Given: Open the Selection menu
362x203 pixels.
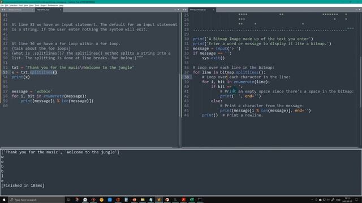Looking at the screenshot, I should click(x=14, y=5).
